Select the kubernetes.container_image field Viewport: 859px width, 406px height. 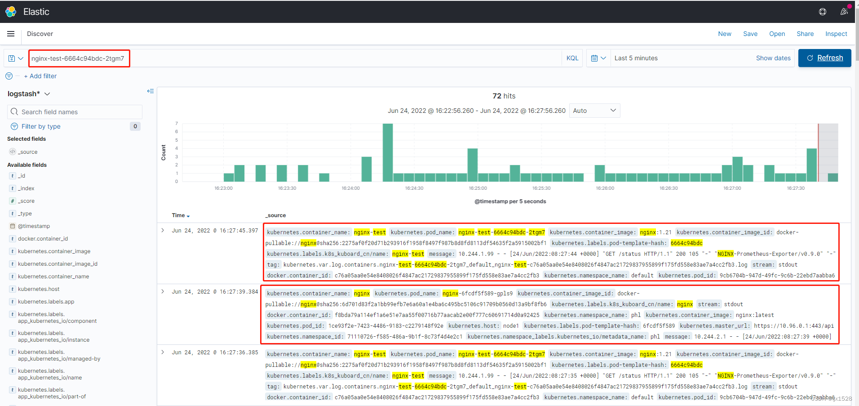tap(54, 251)
